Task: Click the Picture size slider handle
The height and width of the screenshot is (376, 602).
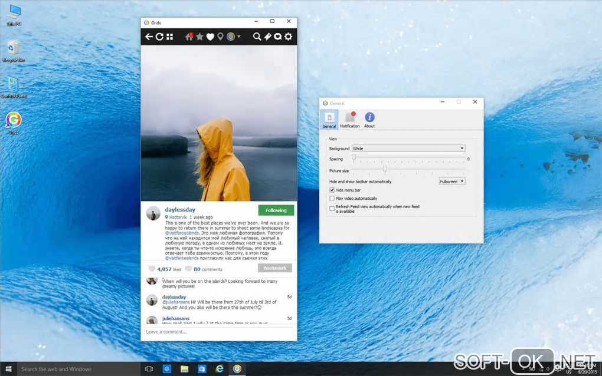Action: pyautogui.click(x=385, y=169)
